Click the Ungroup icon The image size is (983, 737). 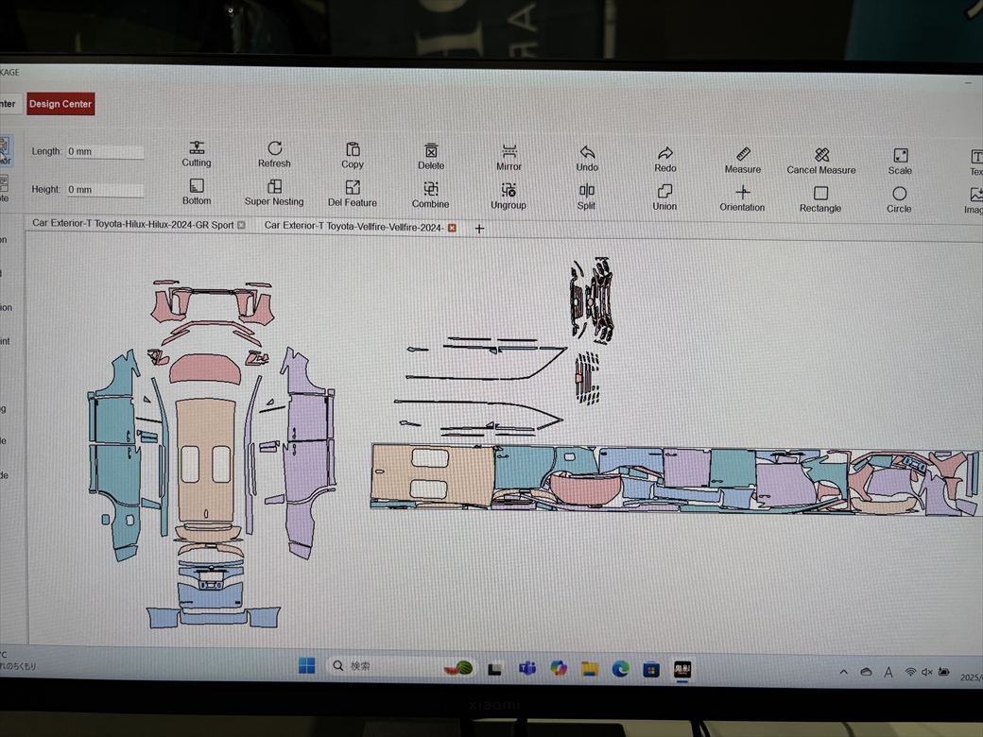509,190
